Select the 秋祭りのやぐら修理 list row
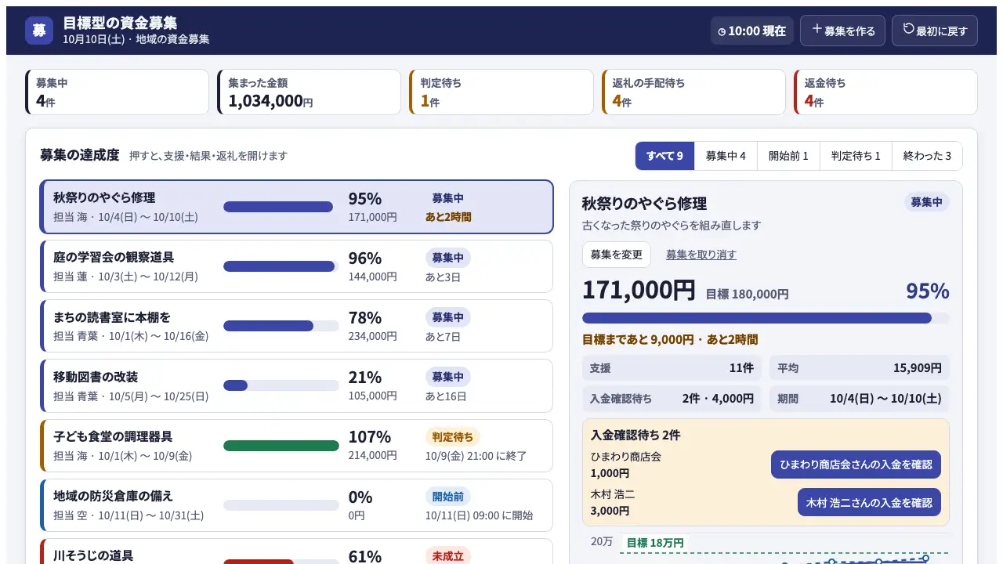 click(x=297, y=207)
